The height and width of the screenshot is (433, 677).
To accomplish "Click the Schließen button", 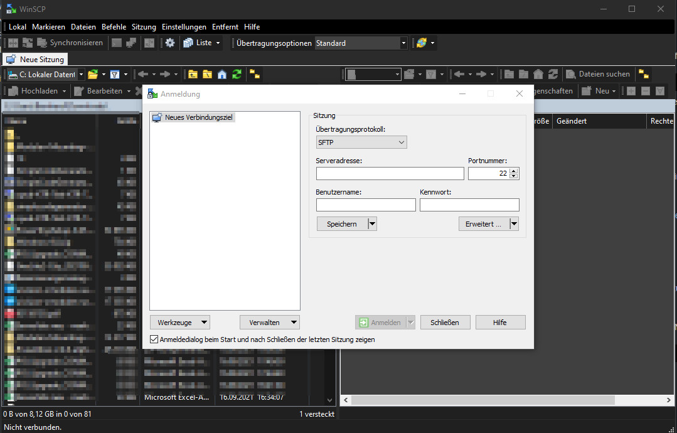I will coord(444,323).
